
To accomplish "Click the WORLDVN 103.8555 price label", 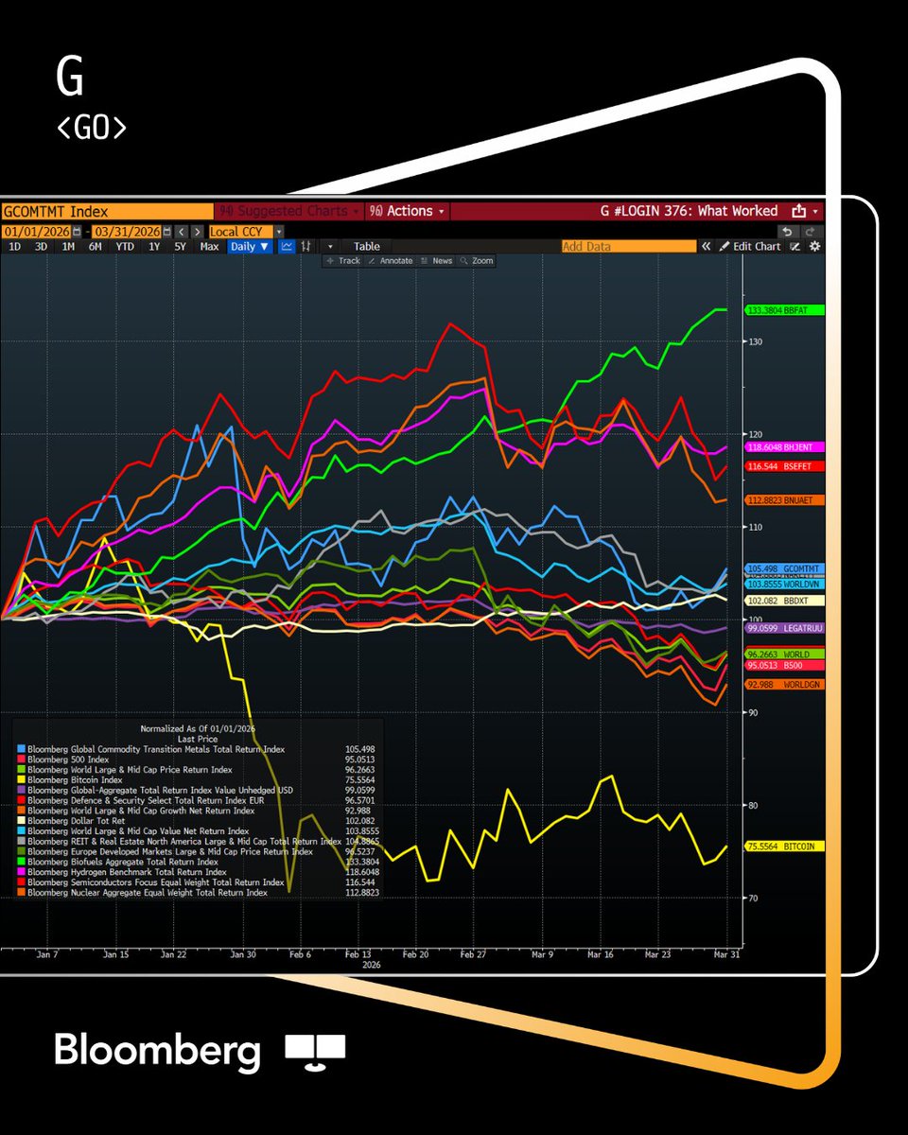I will pos(785,585).
